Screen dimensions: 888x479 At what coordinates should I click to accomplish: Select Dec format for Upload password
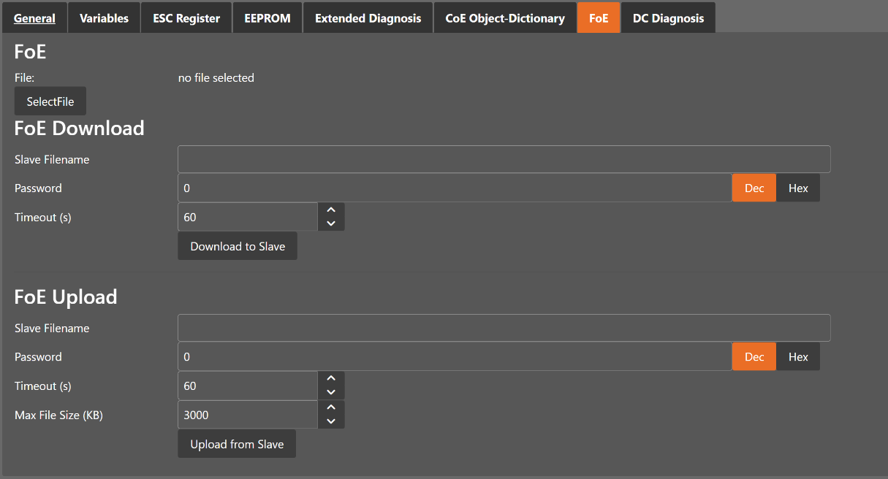[x=754, y=357]
